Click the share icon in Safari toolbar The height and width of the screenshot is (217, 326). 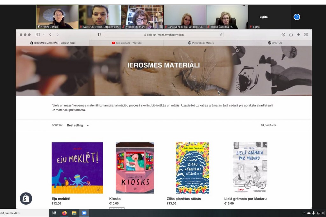pos(291,34)
